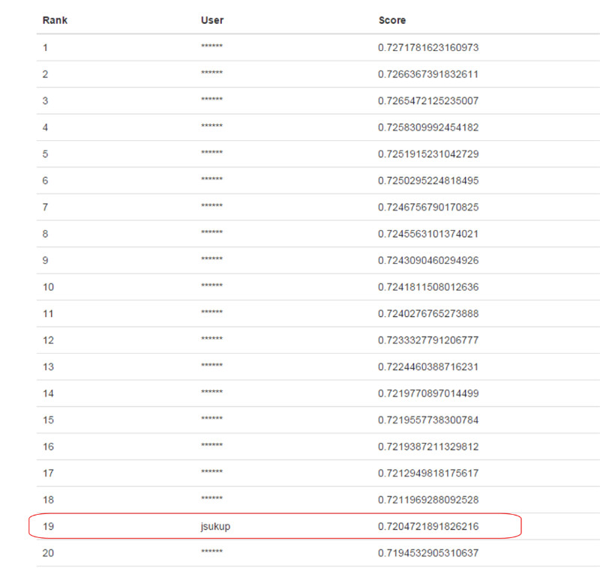Viewport: 600px width, 568px height.
Task: Select score 0.7265472125235007
Action: (428, 101)
